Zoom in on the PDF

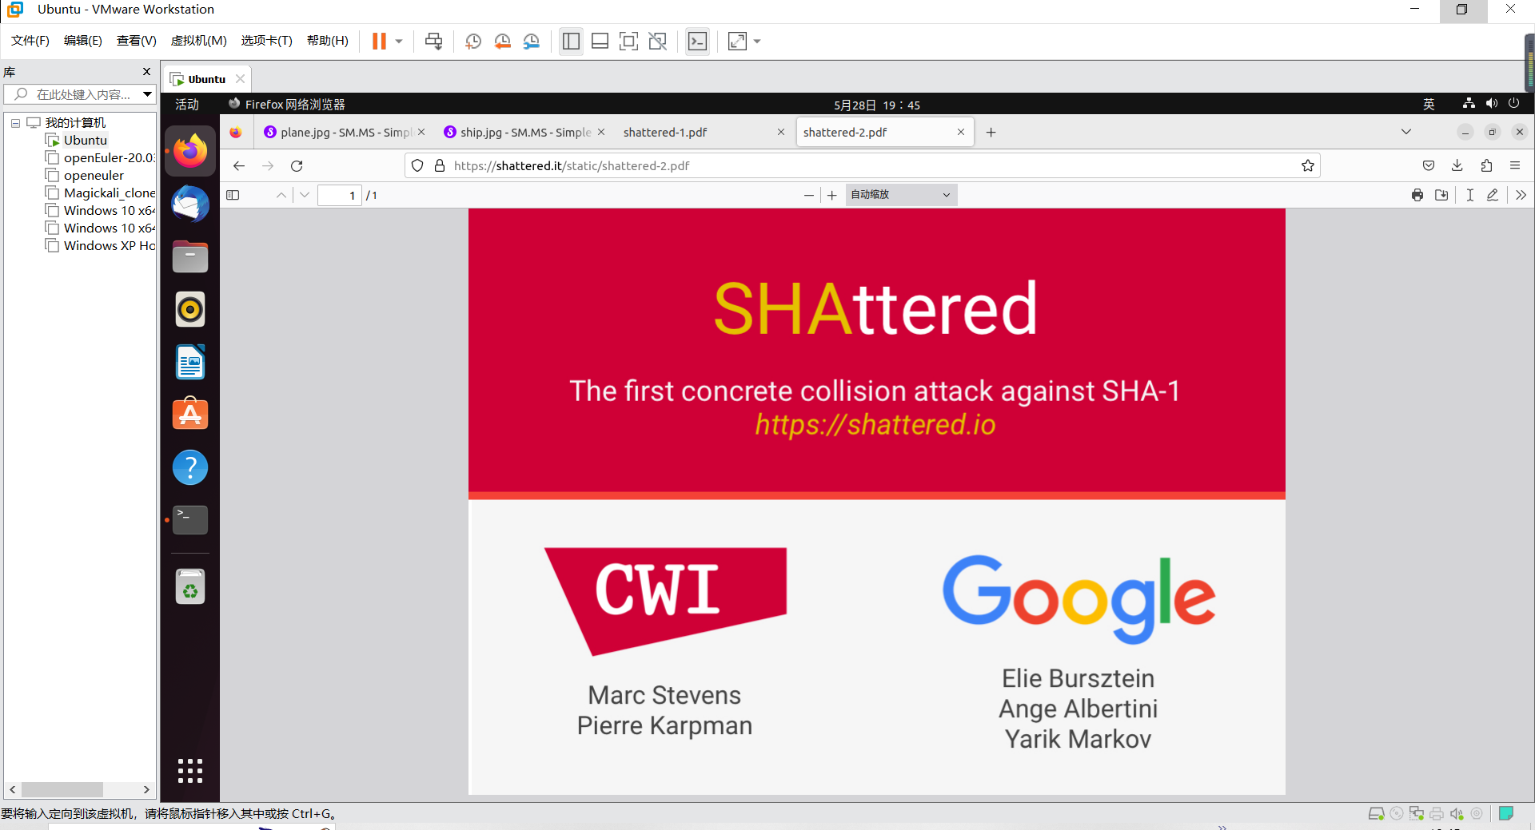(832, 195)
